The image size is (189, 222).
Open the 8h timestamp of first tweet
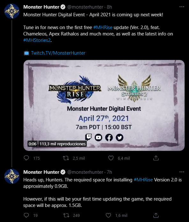click(110, 7)
